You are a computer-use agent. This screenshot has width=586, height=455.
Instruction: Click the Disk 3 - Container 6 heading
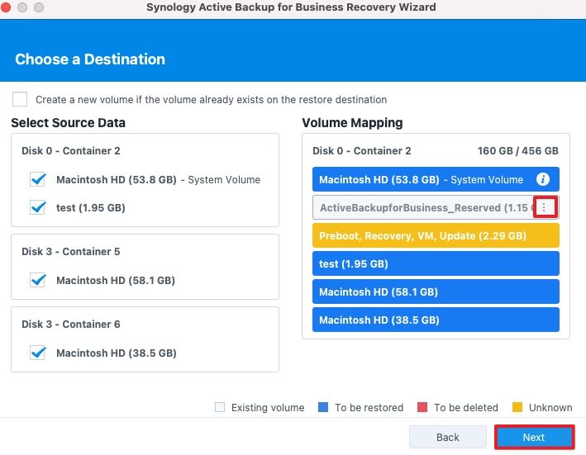[x=71, y=325]
